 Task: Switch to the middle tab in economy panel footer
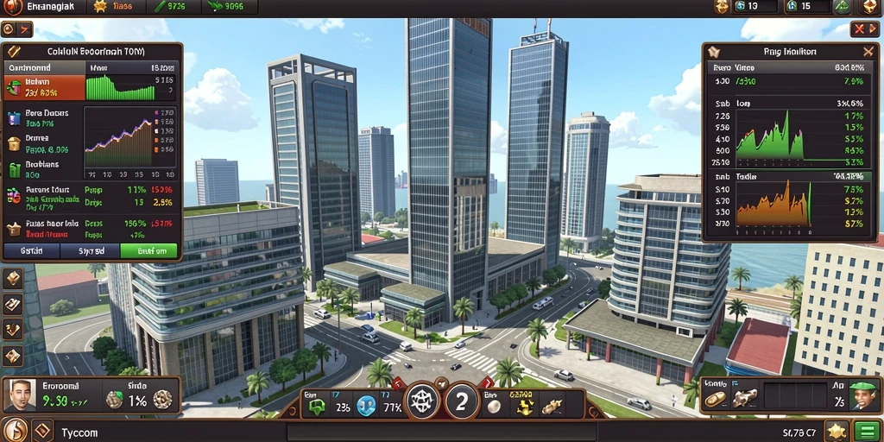(x=90, y=251)
